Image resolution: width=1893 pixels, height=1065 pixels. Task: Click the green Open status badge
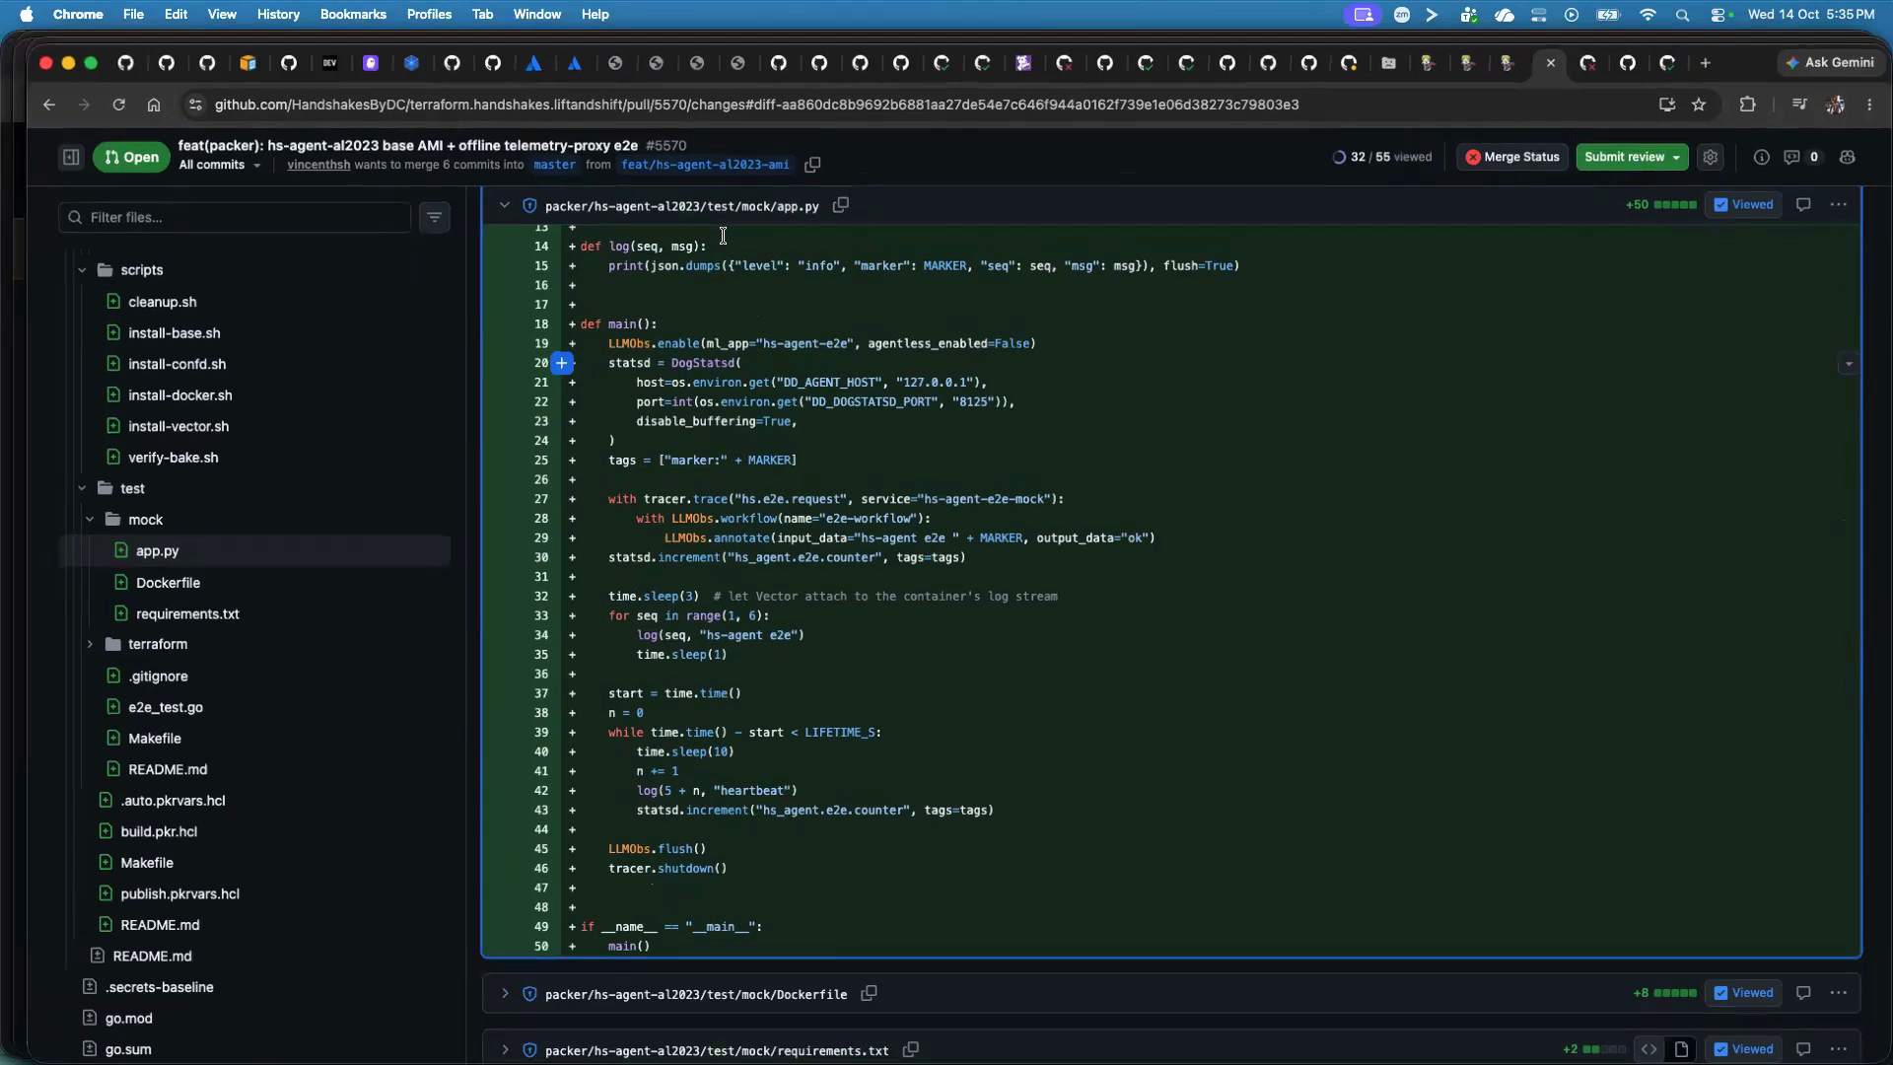coord(131,157)
